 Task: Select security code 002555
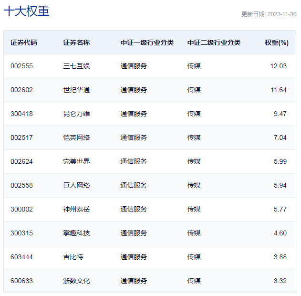tap(21, 66)
